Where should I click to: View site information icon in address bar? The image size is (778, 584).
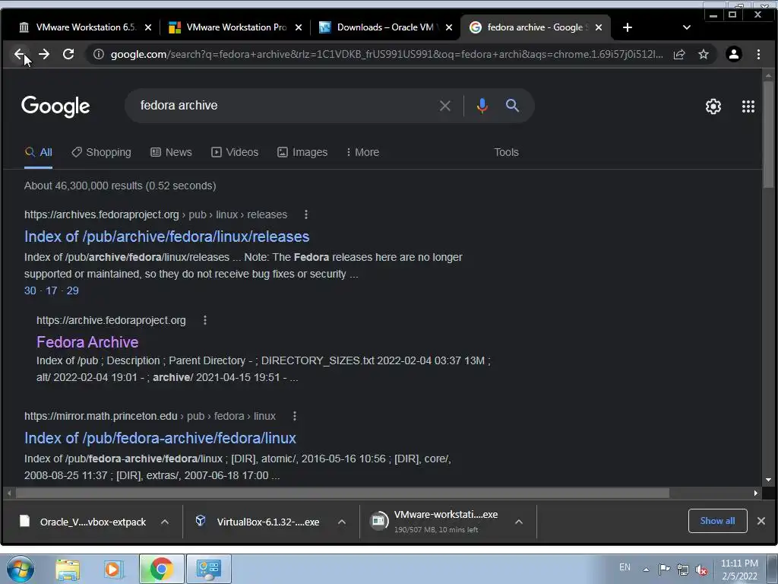99,54
